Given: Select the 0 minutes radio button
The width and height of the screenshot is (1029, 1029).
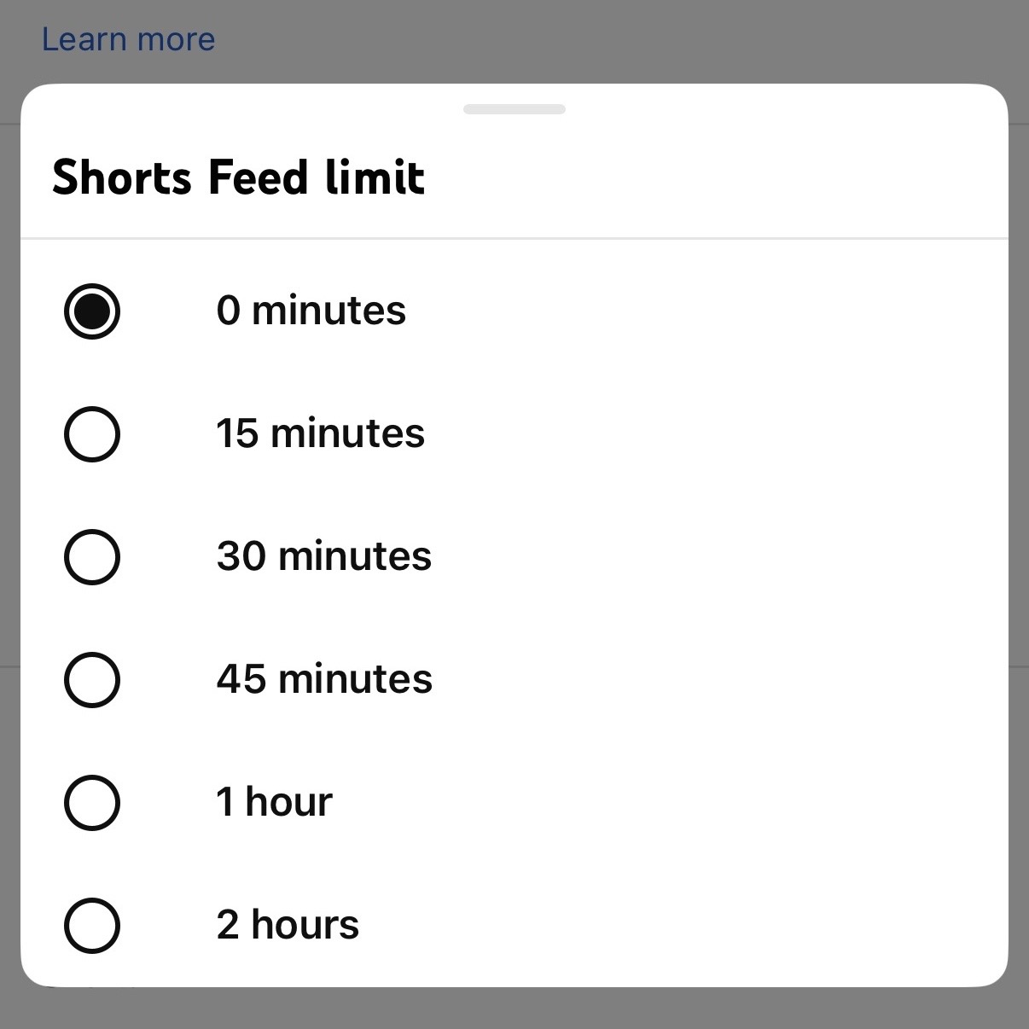Looking at the screenshot, I should point(92,311).
